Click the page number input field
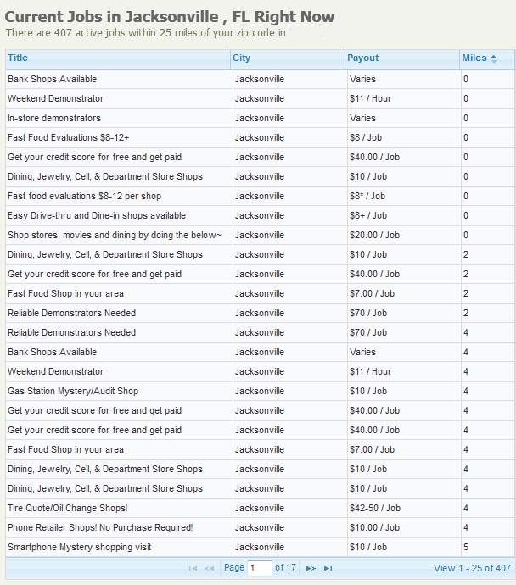The height and width of the screenshot is (585, 516). click(260, 568)
